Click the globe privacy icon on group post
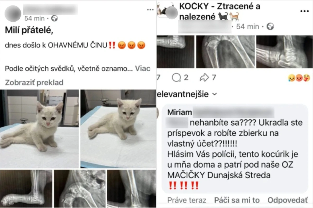This screenshot has height=208, width=313. click(x=270, y=26)
